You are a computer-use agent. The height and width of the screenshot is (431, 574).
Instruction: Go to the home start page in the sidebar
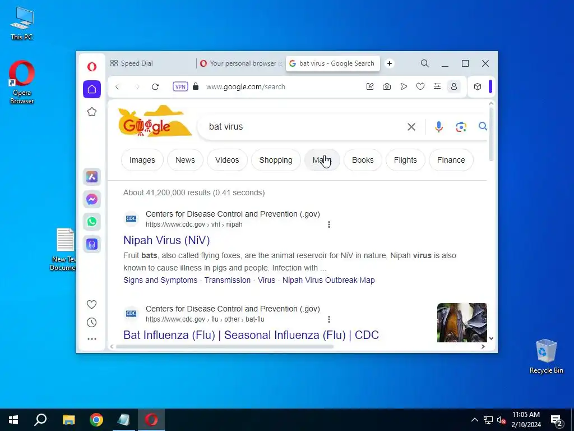click(x=92, y=89)
